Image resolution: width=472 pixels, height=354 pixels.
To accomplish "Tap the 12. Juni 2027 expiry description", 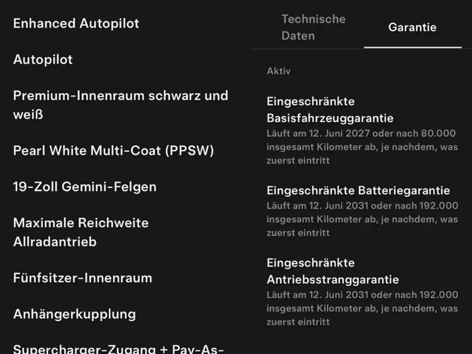I will point(362,147).
